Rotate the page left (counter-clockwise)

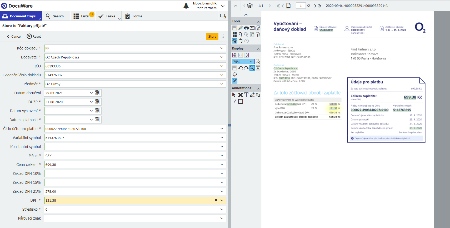(x=241, y=68)
